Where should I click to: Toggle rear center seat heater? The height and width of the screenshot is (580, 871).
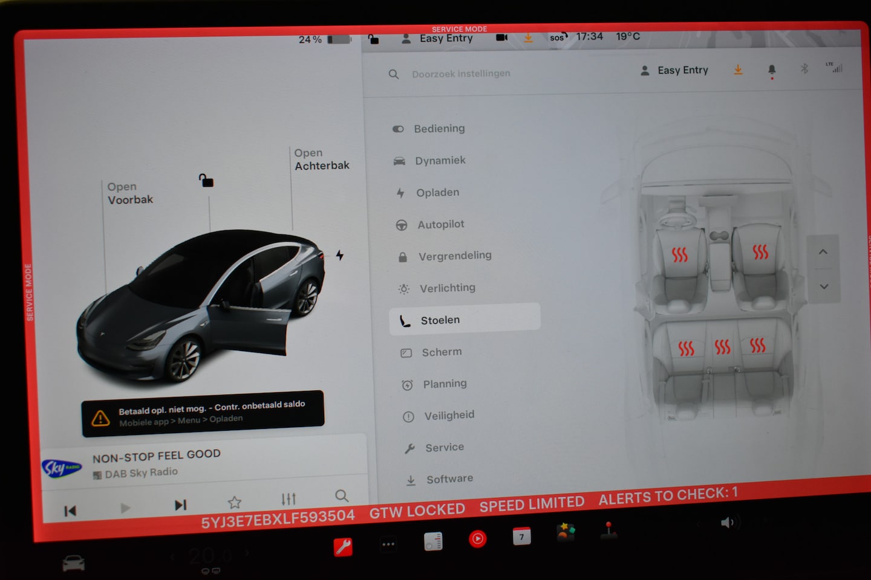[x=723, y=347]
